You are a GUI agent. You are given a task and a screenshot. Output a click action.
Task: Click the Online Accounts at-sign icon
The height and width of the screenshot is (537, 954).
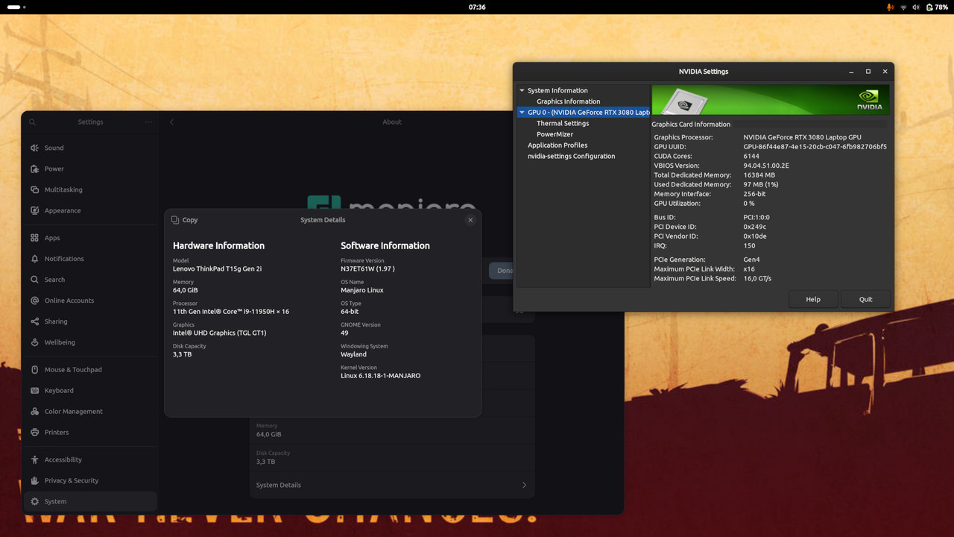pos(34,301)
